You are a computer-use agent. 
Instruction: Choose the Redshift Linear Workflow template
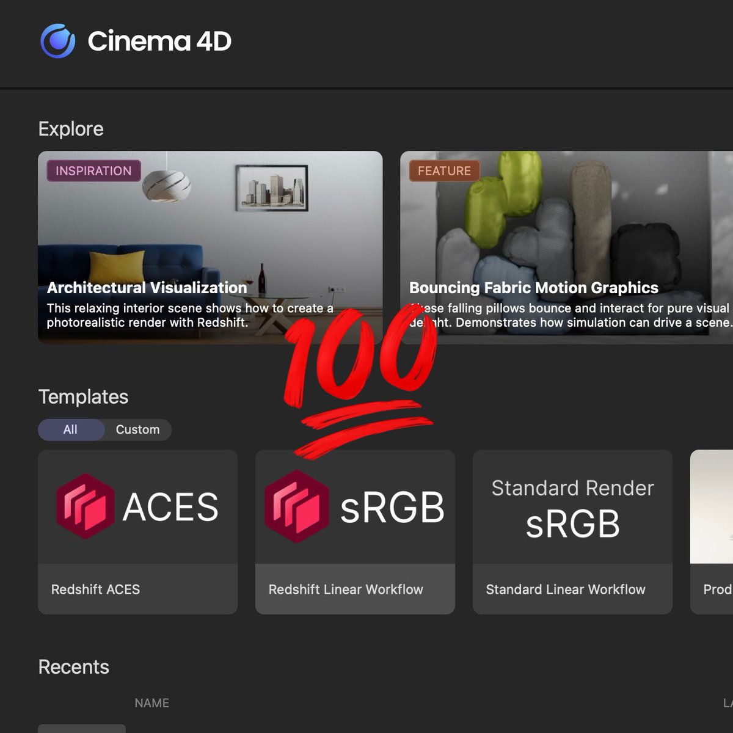(355, 532)
